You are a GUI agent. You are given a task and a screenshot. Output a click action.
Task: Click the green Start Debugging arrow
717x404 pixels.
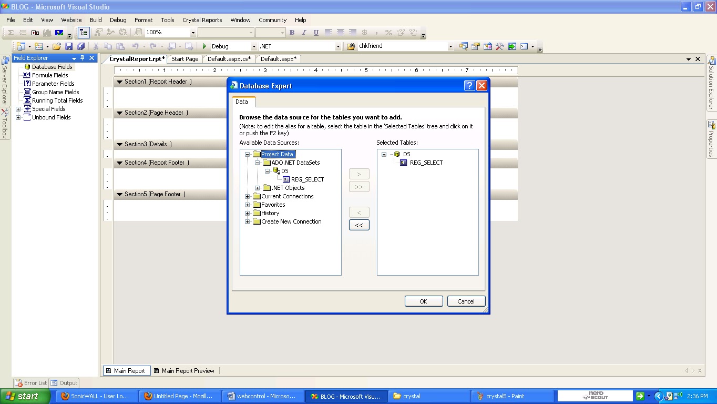204,46
